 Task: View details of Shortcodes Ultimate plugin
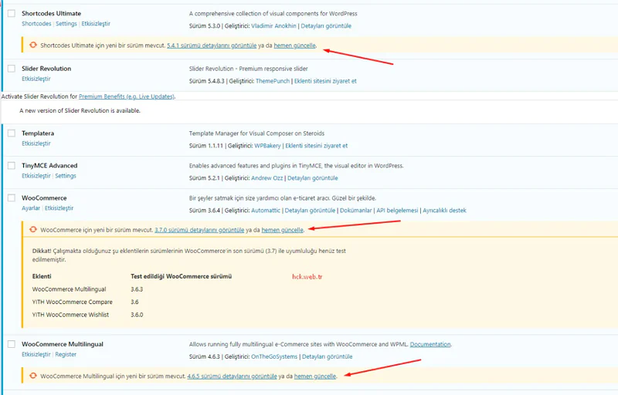click(x=326, y=26)
